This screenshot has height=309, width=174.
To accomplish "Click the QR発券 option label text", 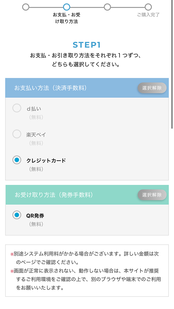I will point(35,216).
